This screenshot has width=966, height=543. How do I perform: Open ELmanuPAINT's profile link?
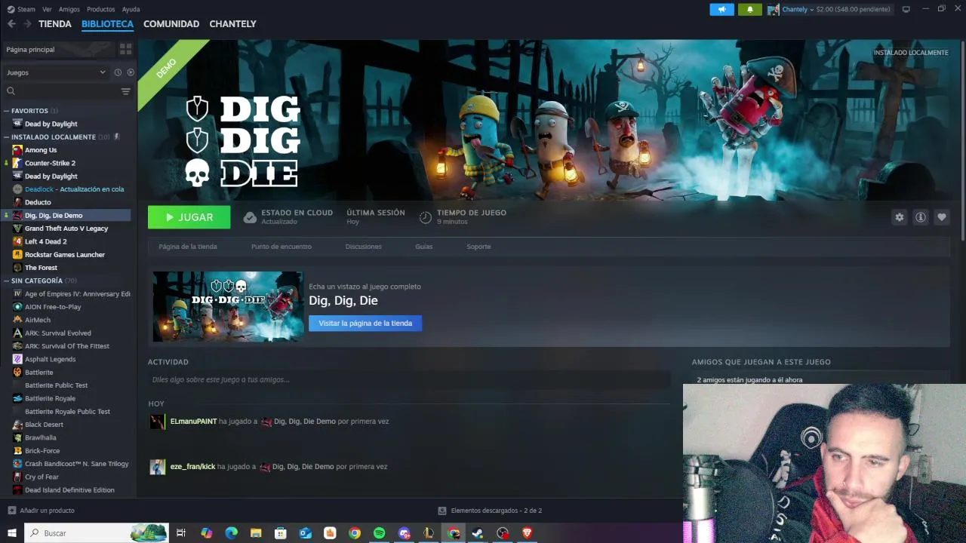coord(193,422)
